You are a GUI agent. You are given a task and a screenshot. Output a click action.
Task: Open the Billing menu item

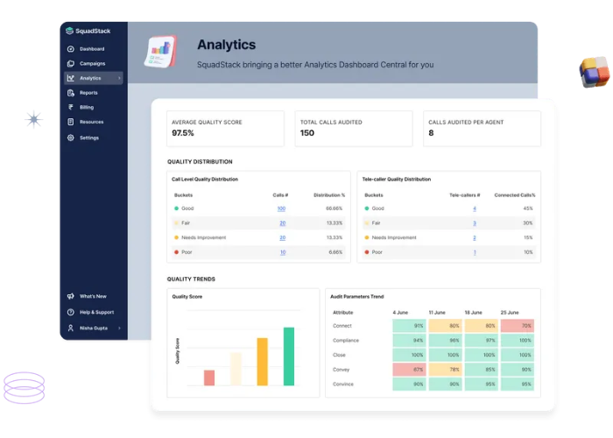[x=87, y=107]
